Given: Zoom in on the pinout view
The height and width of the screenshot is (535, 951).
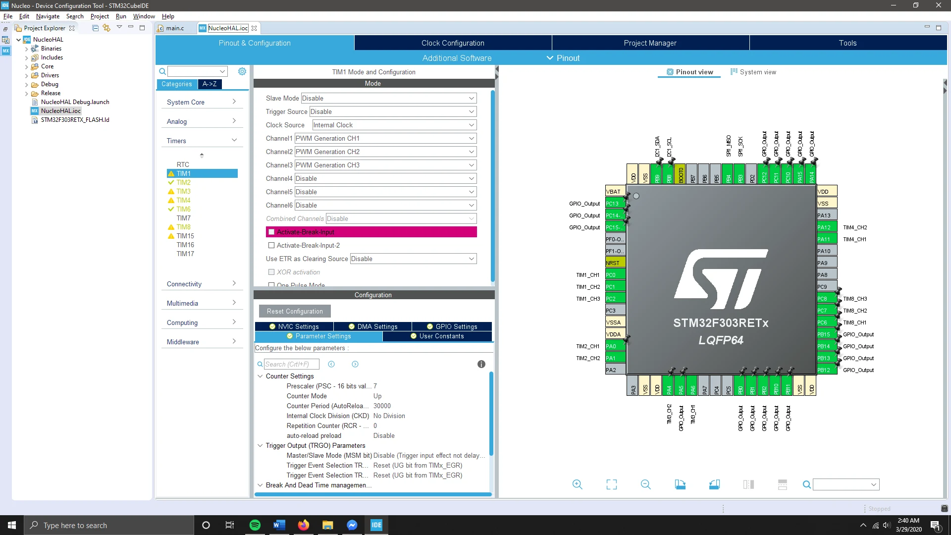Looking at the screenshot, I should pos(577,484).
